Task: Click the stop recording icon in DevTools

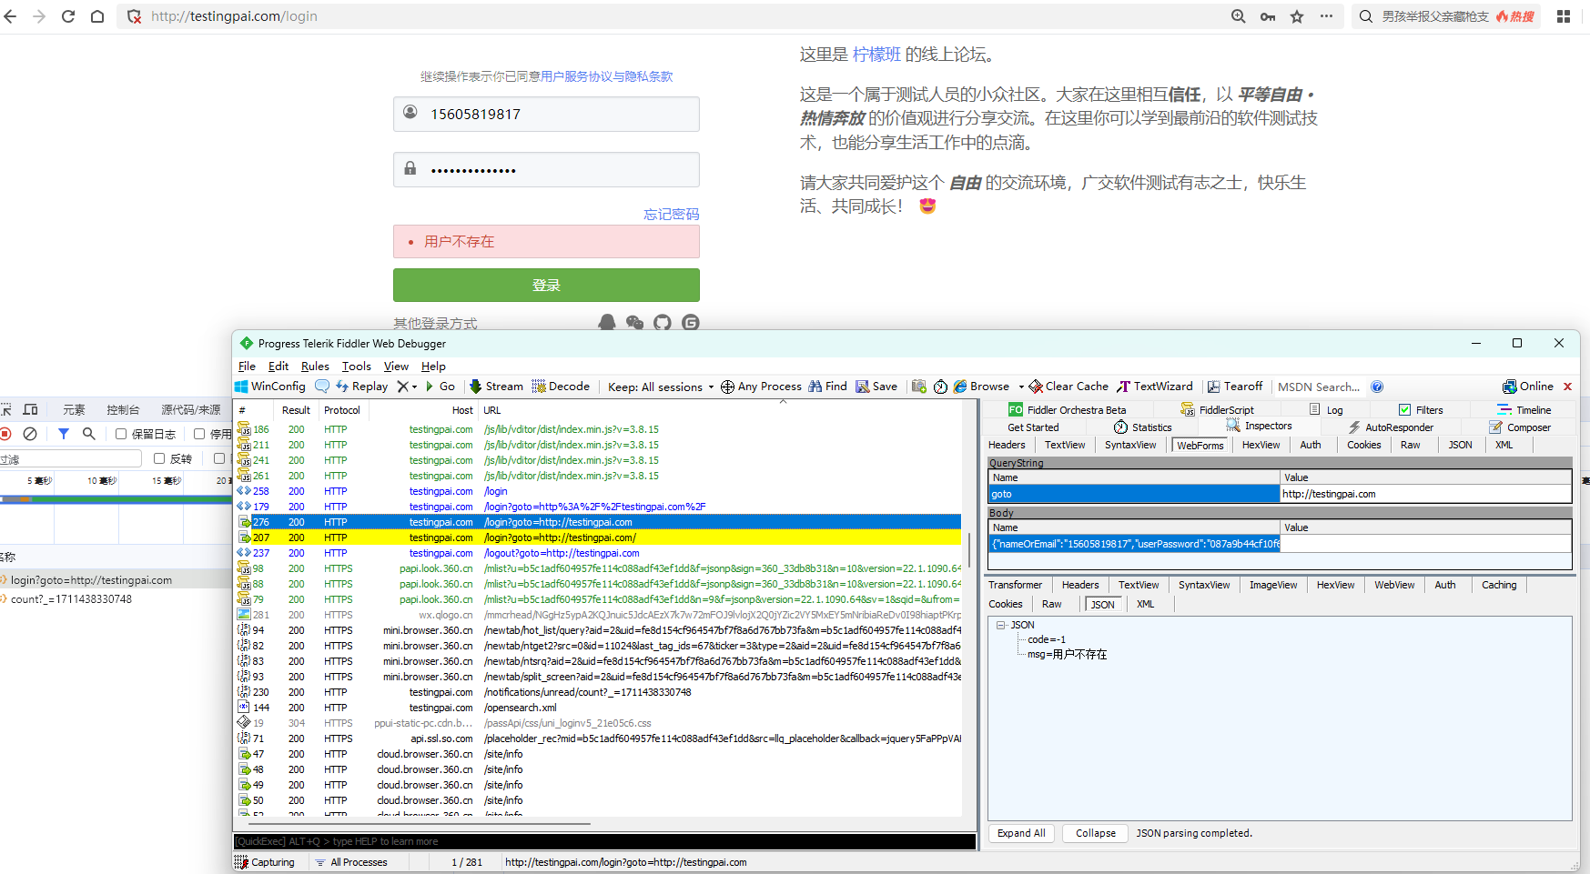Action: tap(5, 434)
